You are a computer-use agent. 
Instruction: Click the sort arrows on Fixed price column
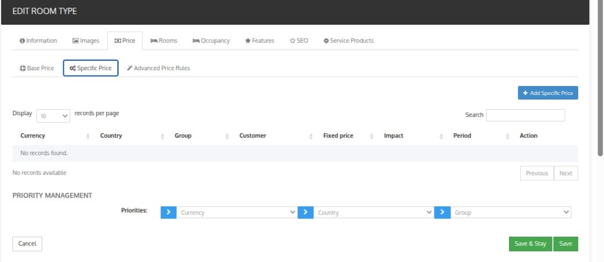pos(372,136)
